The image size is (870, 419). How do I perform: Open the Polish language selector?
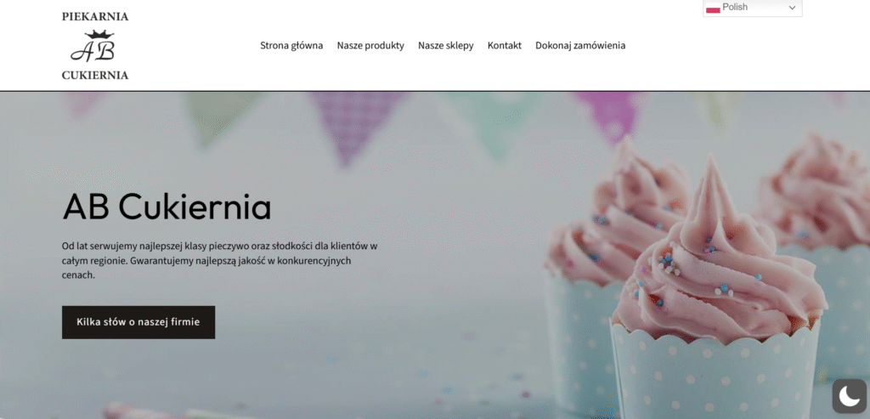tap(753, 8)
